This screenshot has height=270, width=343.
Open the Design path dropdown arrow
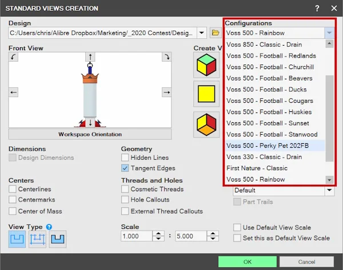[201, 33]
